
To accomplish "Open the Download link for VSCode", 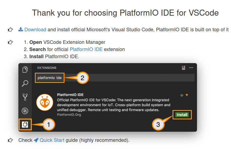I will click(x=35, y=30).
